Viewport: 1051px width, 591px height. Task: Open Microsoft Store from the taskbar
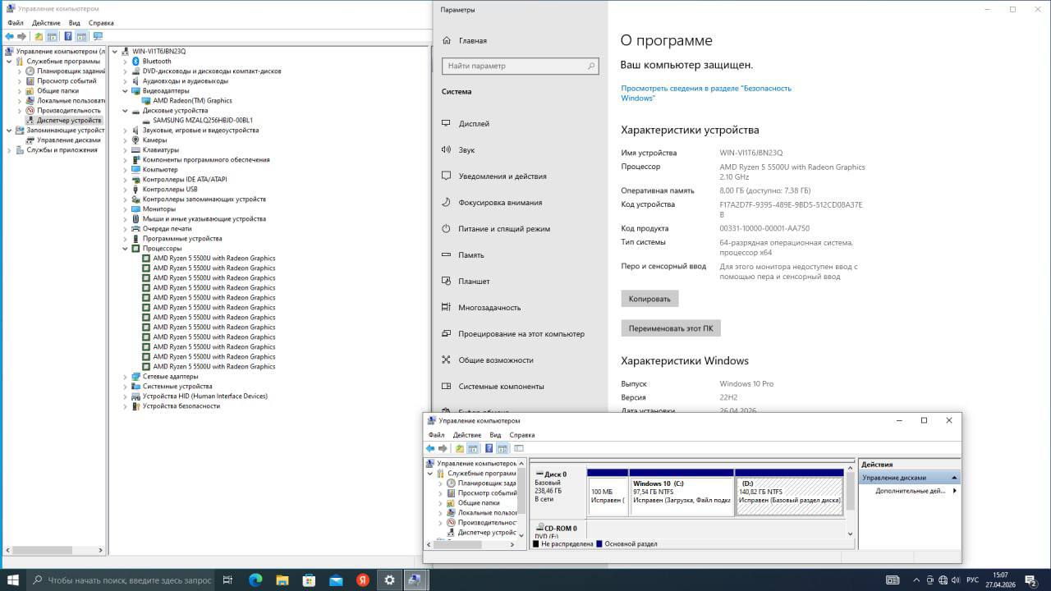pos(310,580)
